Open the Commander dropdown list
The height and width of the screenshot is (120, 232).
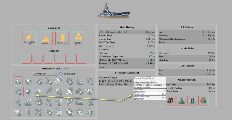click(x=45, y=74)
